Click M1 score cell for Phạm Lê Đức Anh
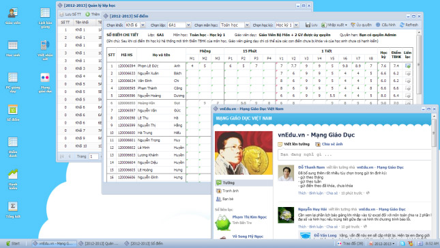The image size is (440, 248). coord(192,66)
